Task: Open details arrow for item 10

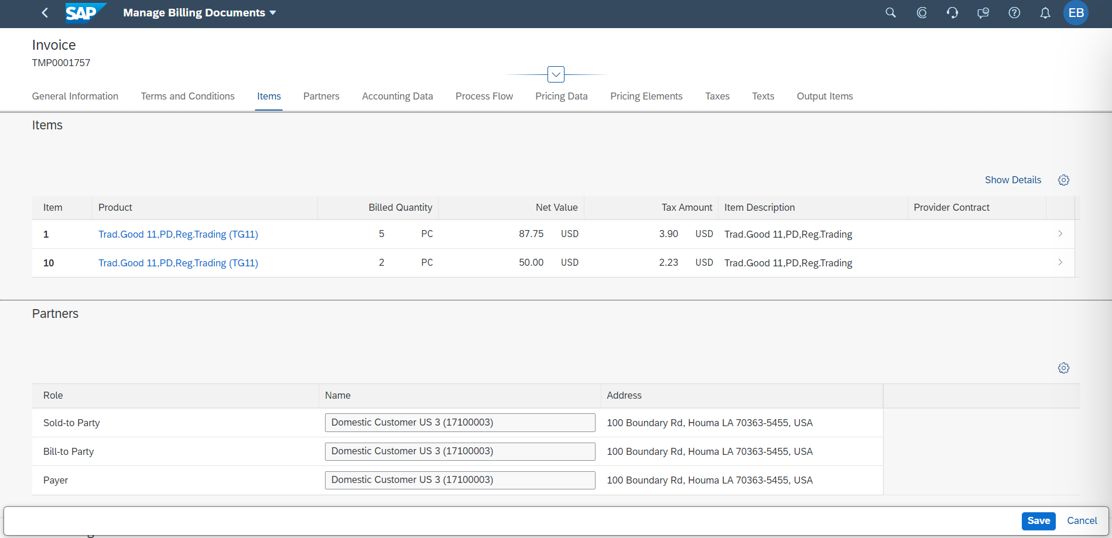Action: (x=1060, y=263)
